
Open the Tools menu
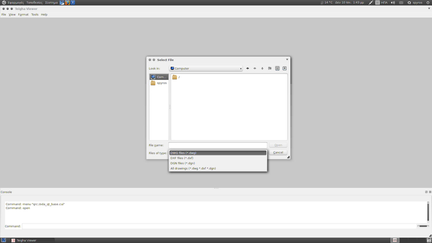click(x=35, y=15)
